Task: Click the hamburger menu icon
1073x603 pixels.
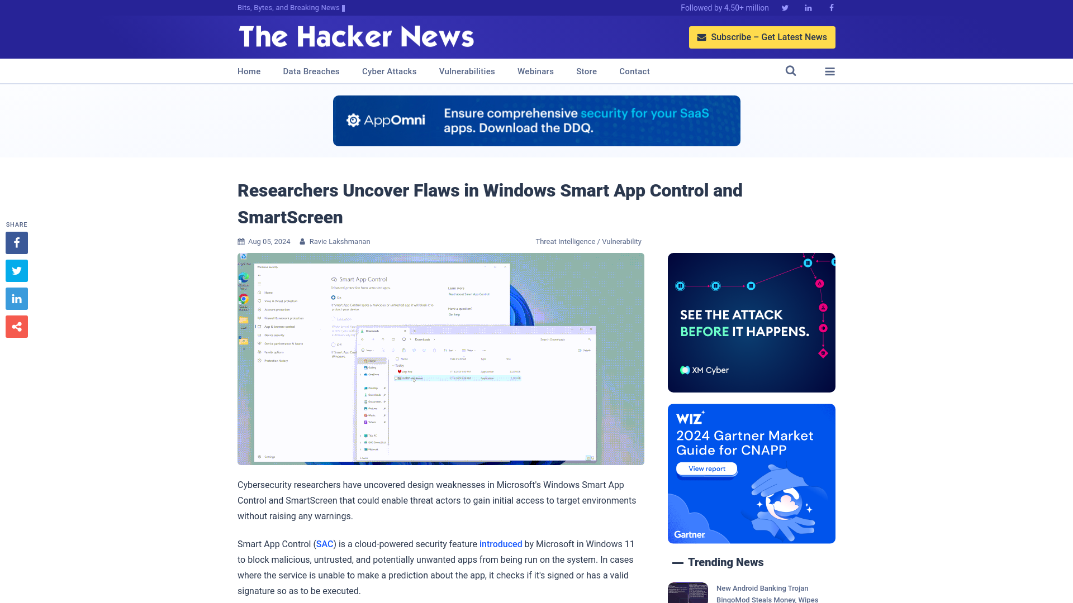Action: pyautogui.click(x=830, y=71)
